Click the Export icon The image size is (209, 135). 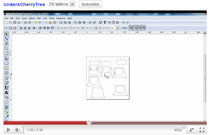pyautogui.click(x=29, y=22)
